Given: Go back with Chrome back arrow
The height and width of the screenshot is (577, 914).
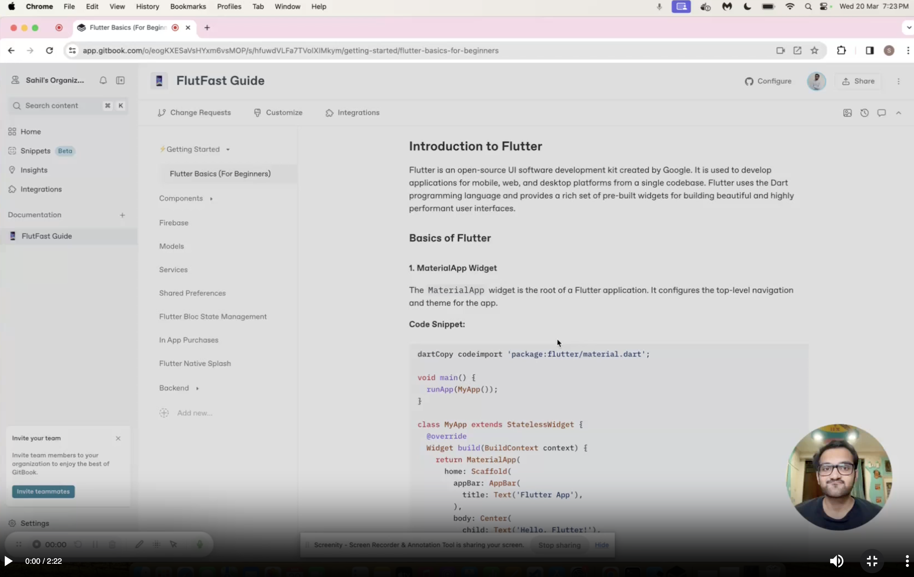Looking at the screenshot, I should point(11,50).
